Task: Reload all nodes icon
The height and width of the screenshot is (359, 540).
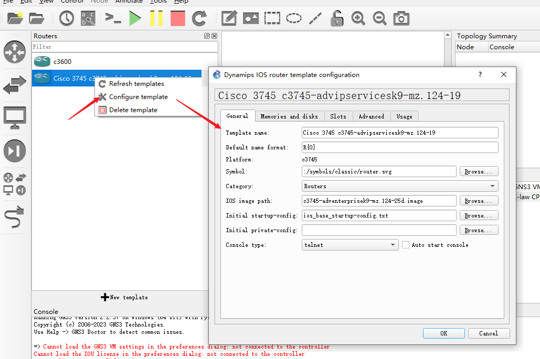Action: 199,18
